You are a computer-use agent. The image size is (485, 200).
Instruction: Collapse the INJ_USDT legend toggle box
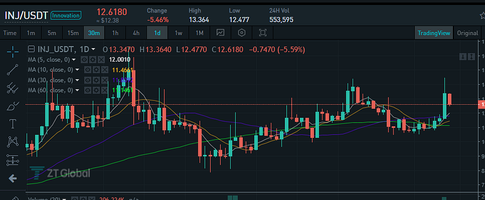[x=31, y=49]
